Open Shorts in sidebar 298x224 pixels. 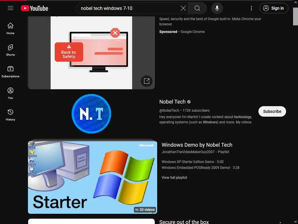10,50
